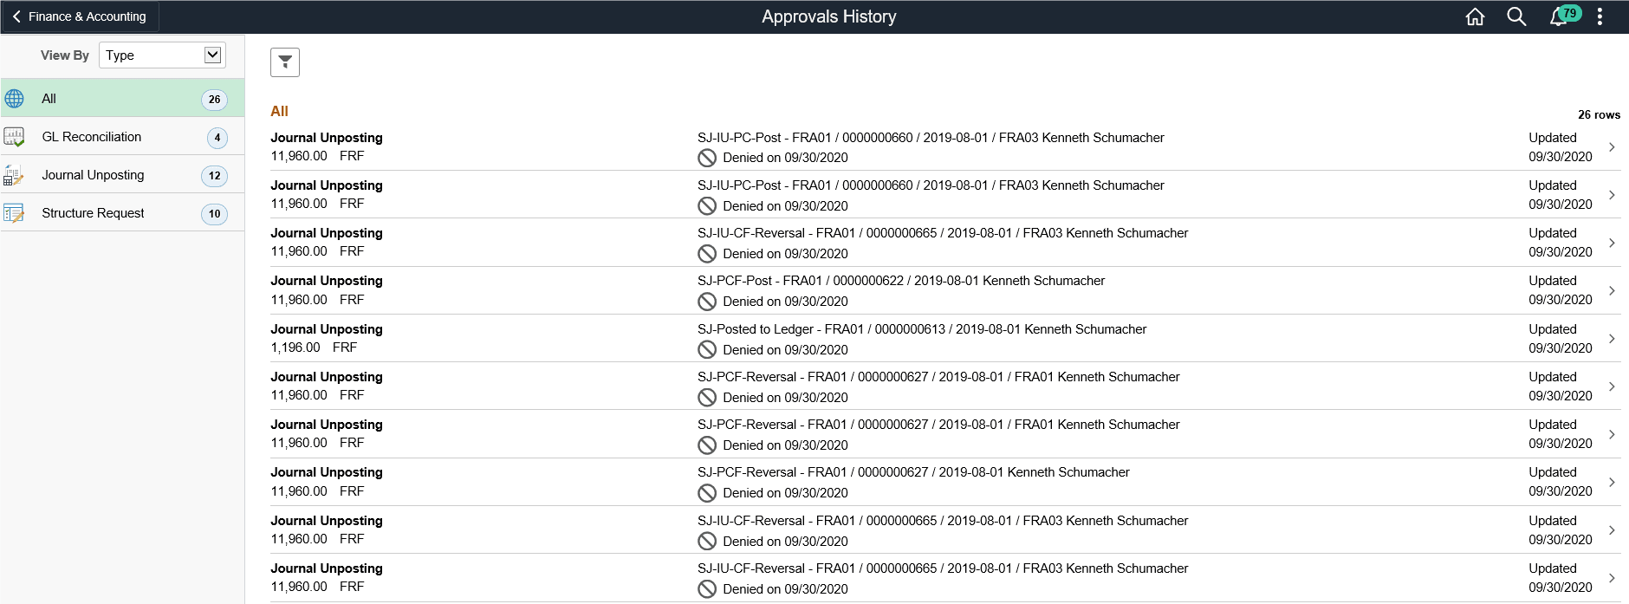Click the denied status icon on first row

point(708,157)
